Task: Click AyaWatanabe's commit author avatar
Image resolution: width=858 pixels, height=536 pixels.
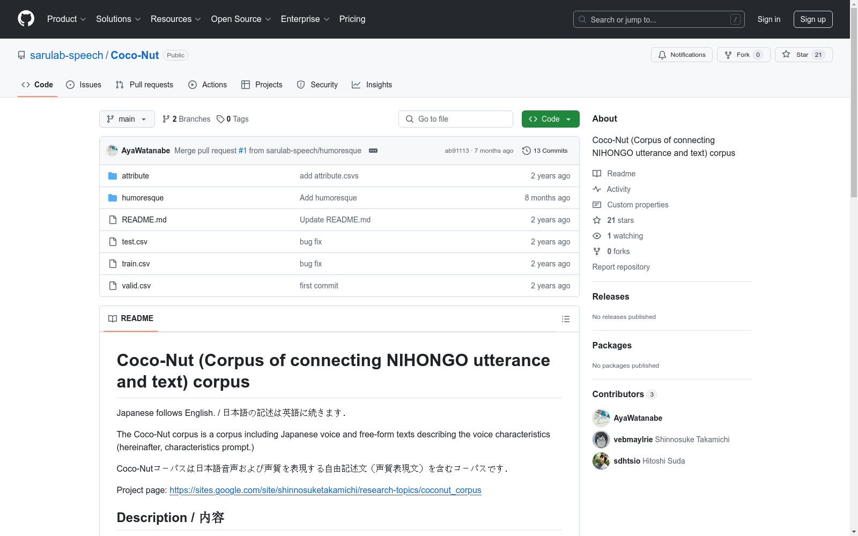Action: (x=112, y=151)
